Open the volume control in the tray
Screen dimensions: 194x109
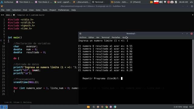pyautogui.click(x=161, y=2)
